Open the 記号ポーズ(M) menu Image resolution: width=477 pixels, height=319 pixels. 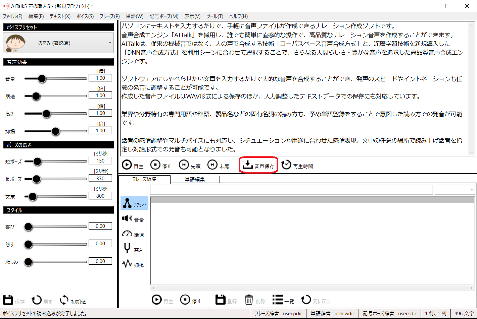coord(164,16)
